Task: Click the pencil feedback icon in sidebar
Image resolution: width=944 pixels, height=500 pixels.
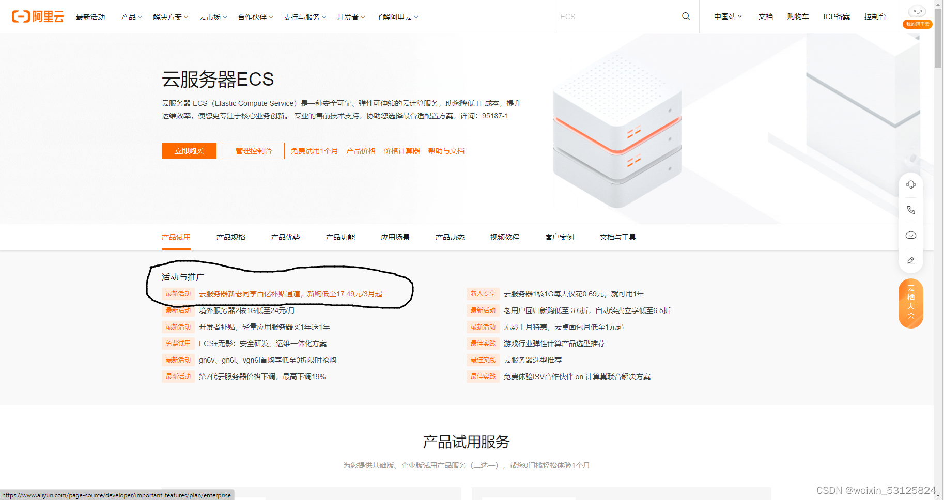Action: (911, 260)
